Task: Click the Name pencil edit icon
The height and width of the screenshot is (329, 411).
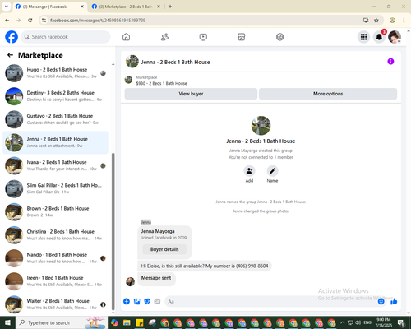Action: tap(272, 171)
